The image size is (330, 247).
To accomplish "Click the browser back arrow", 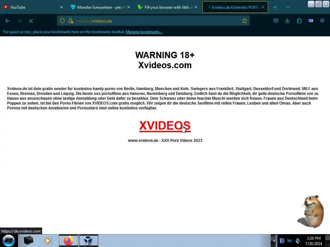I will (x=8, y=21).
